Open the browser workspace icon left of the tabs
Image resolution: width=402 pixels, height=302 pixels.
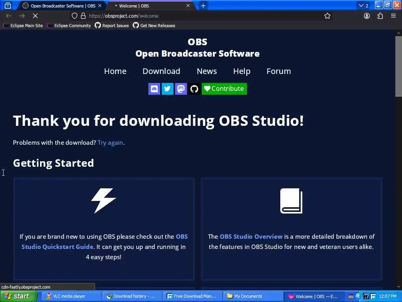tap(8, 6)
